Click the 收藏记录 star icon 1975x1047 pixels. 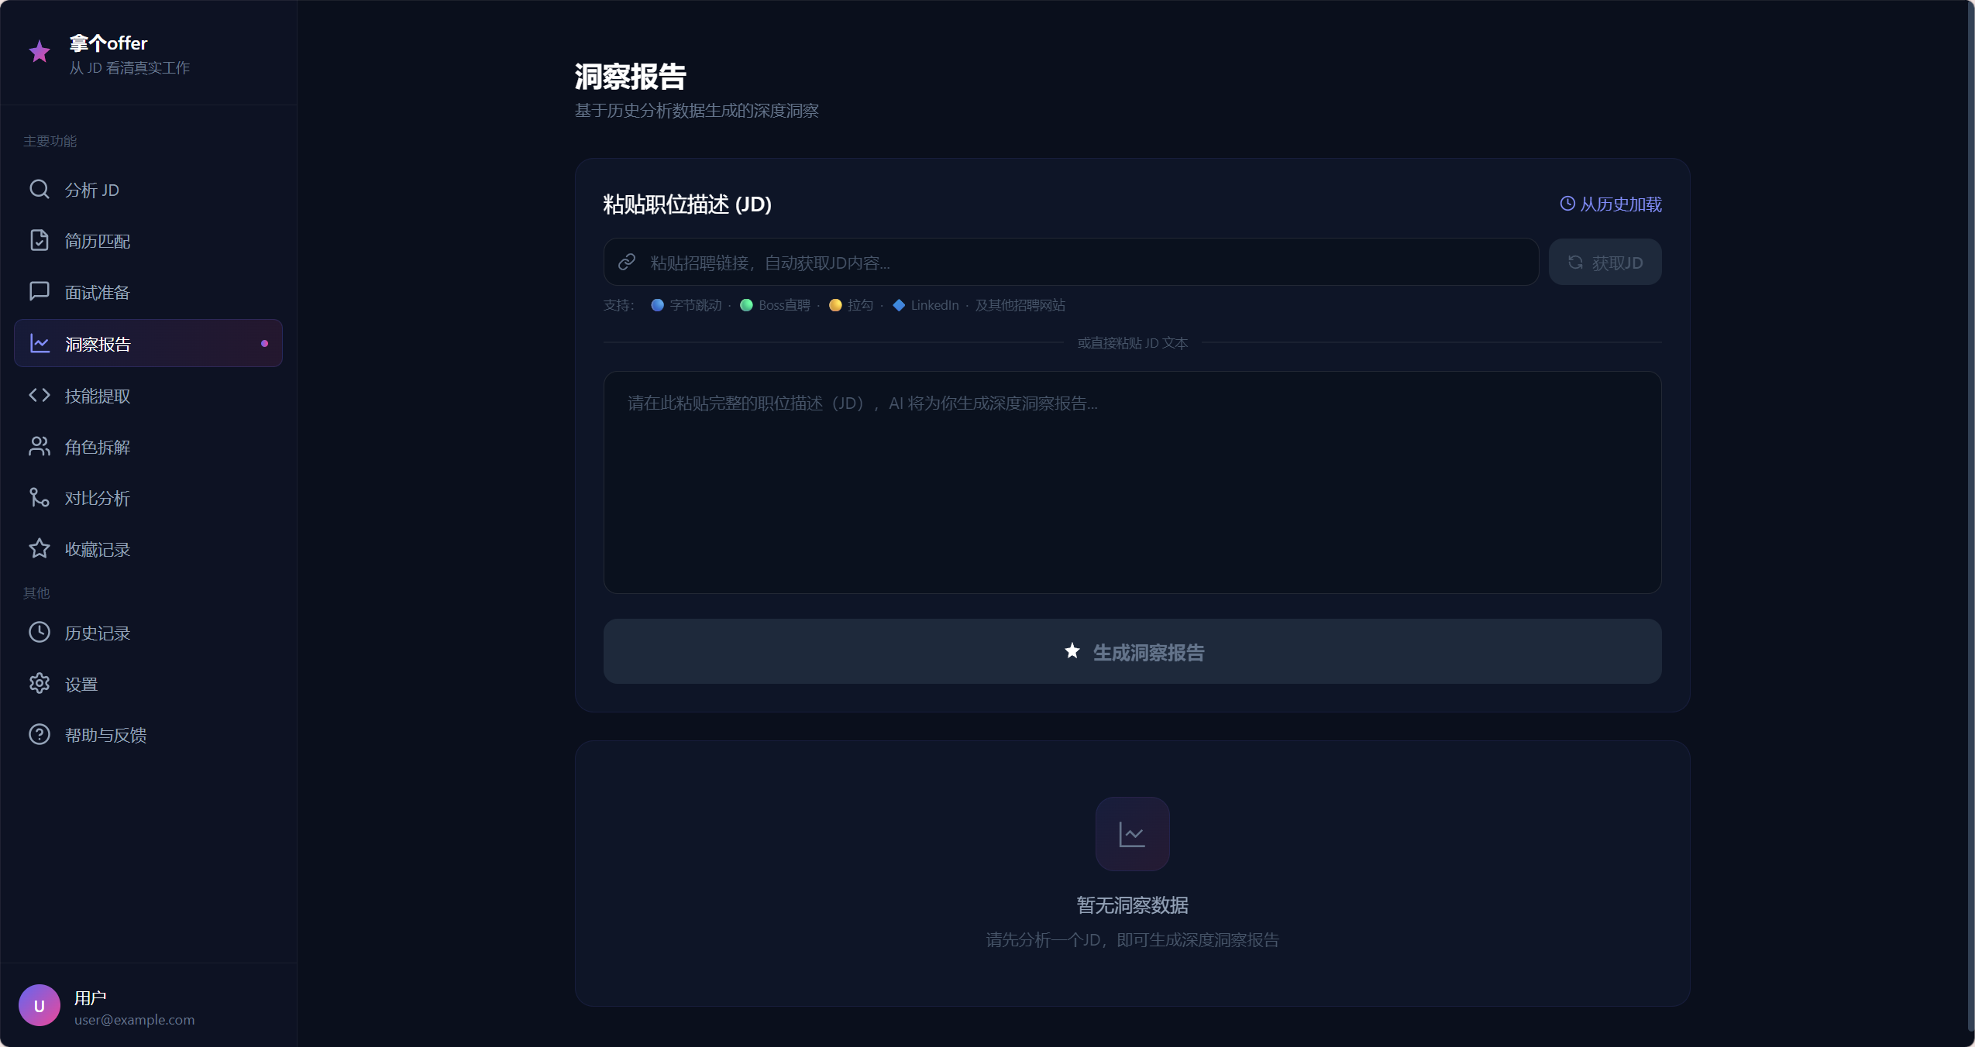(x=40, y=549)
